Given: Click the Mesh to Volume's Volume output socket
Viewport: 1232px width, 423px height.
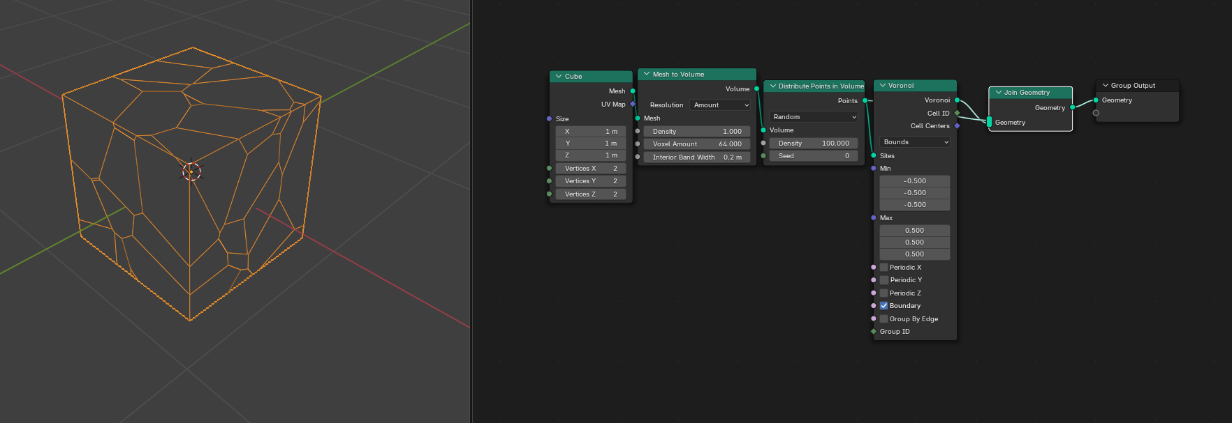Looking at the screenshot, I should click(x=756, y=89).
